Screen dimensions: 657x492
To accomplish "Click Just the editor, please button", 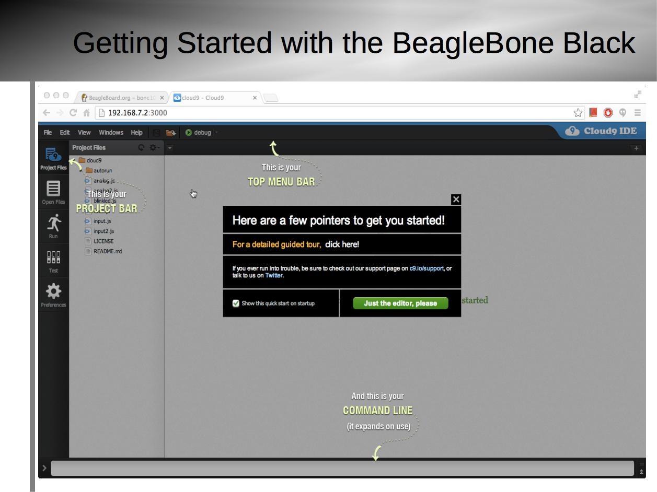I will point(400,303).
